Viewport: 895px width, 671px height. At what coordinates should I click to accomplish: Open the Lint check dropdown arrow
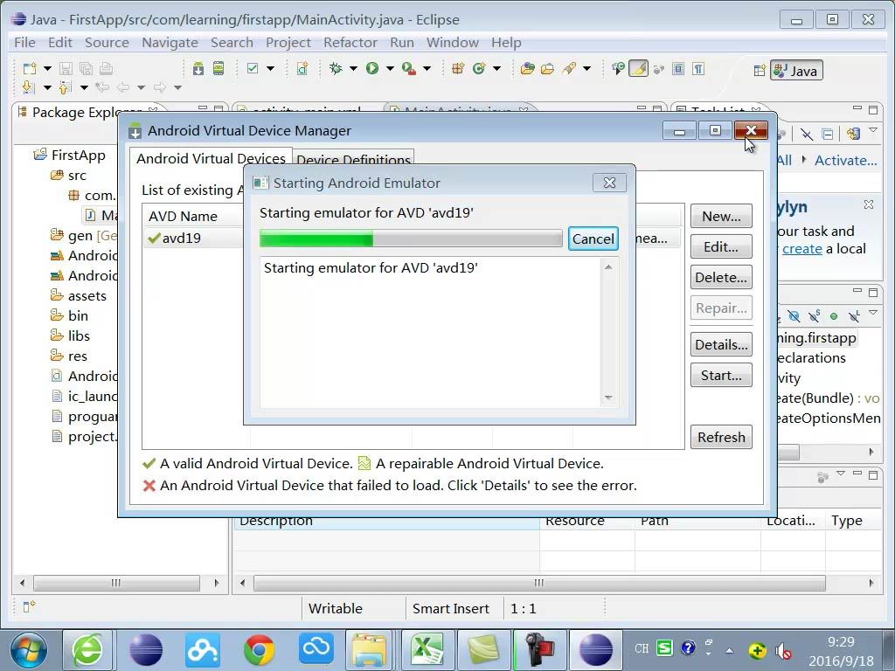(270, 68)
